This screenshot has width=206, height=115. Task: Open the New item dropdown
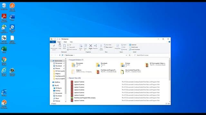108,45
